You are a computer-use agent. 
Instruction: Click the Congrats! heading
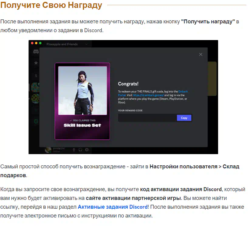pos(128,84)
